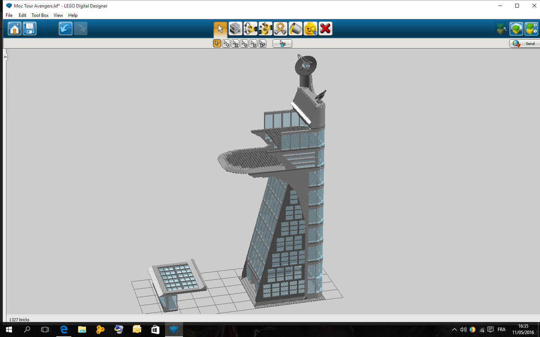Expand the collapsed brick palette side panel
Image resolution: width=540 pixels, height=337 pixels.
point(5,57)
